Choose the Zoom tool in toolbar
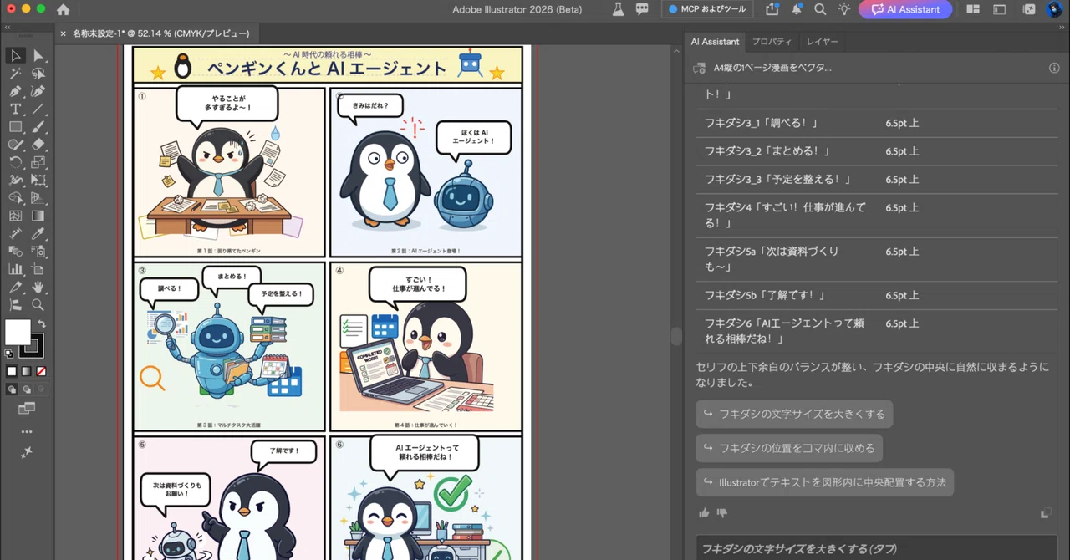The height and width of the screenshot is (560, 1070). (38, 304)
